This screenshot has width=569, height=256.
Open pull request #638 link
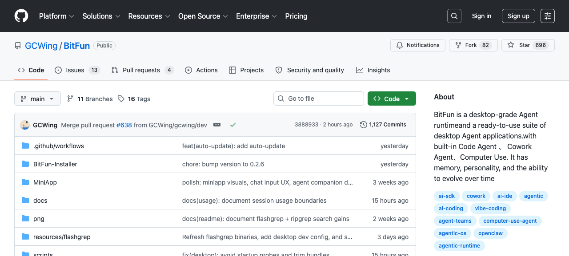click(x=124, y=125)
